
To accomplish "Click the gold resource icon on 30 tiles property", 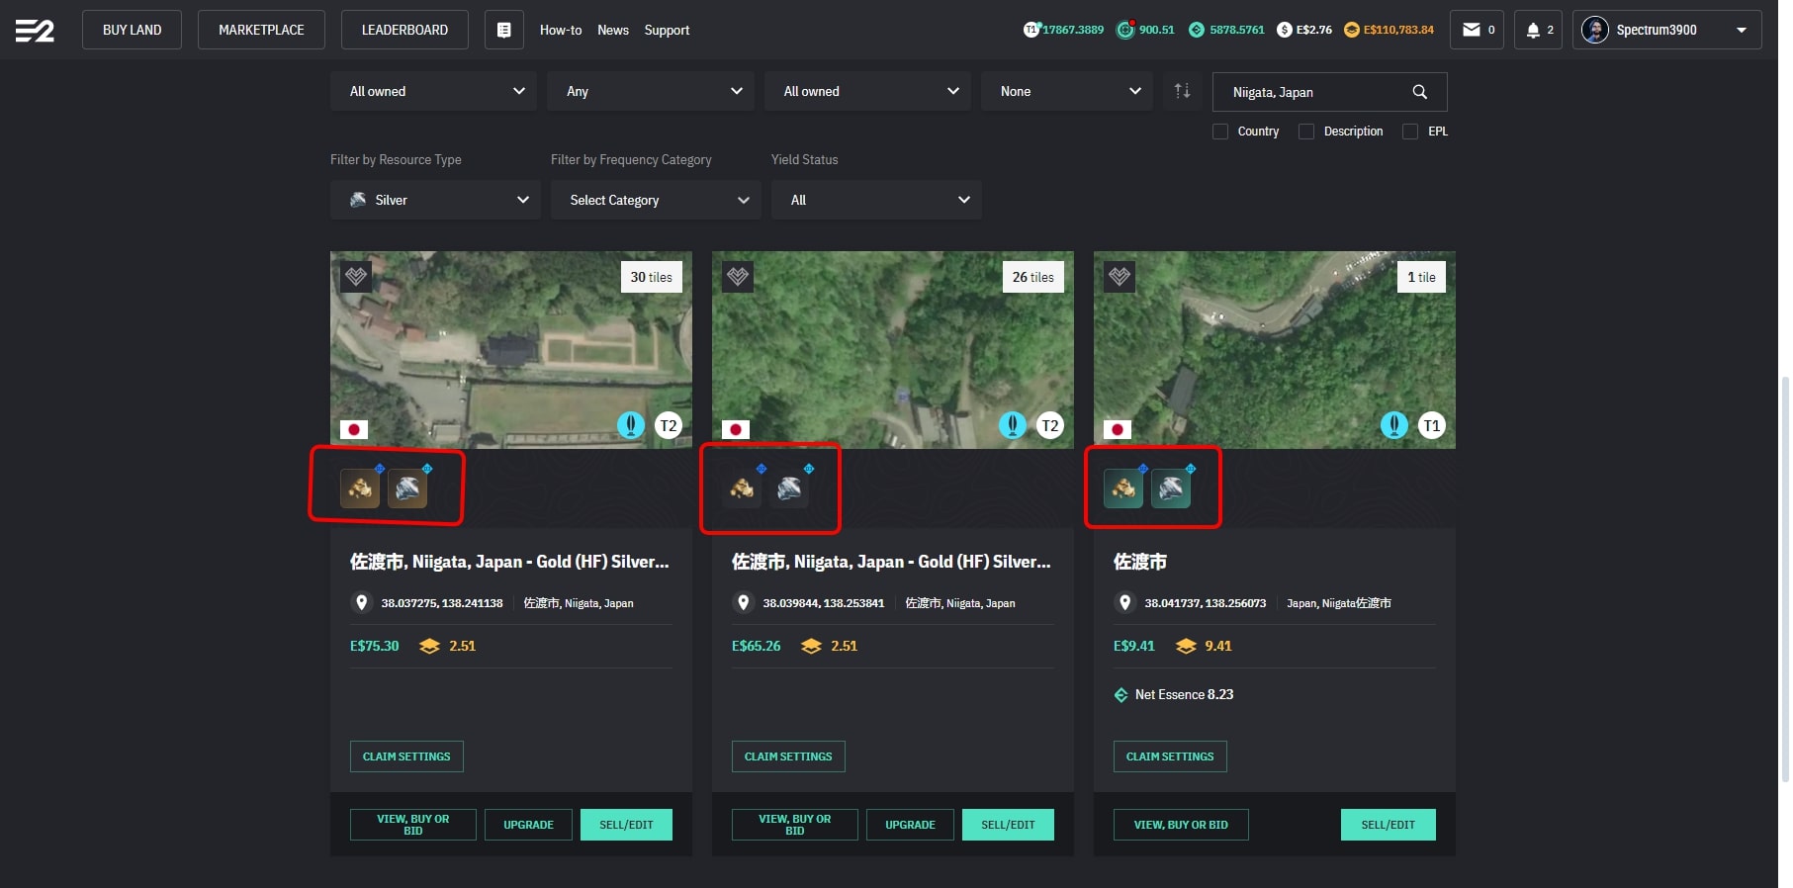I will 360,488.
